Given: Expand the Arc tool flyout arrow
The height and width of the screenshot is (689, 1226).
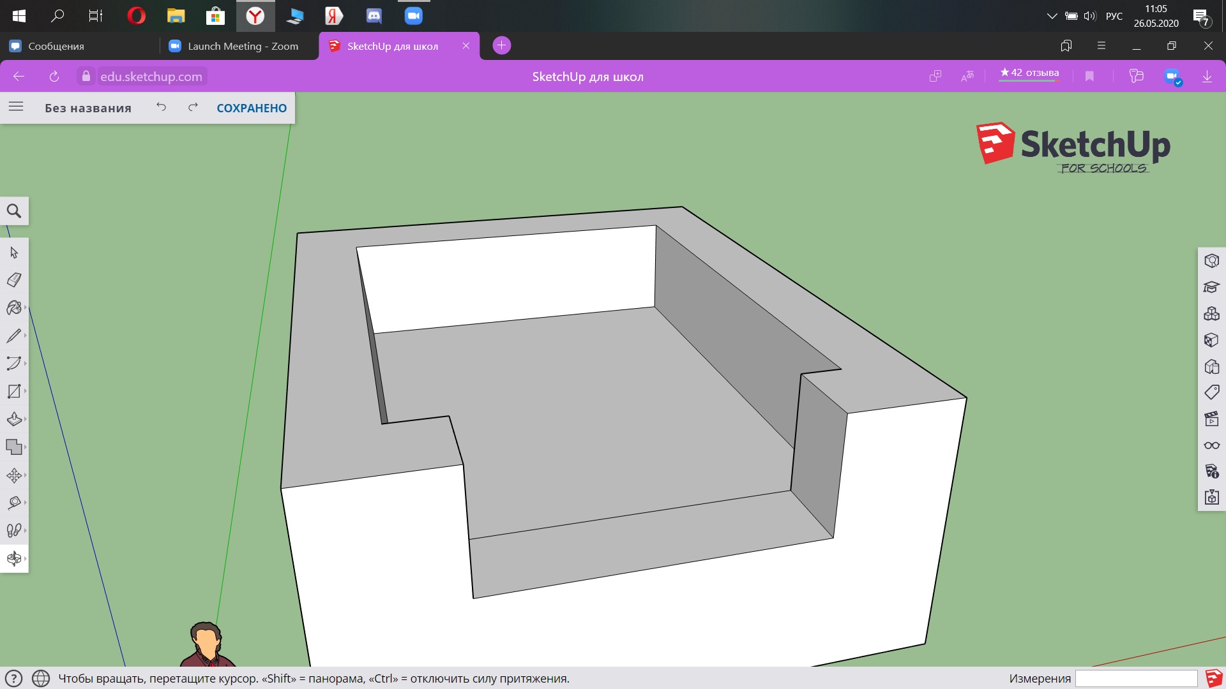Looking at the screenshot, I should (x=25, y=363).
